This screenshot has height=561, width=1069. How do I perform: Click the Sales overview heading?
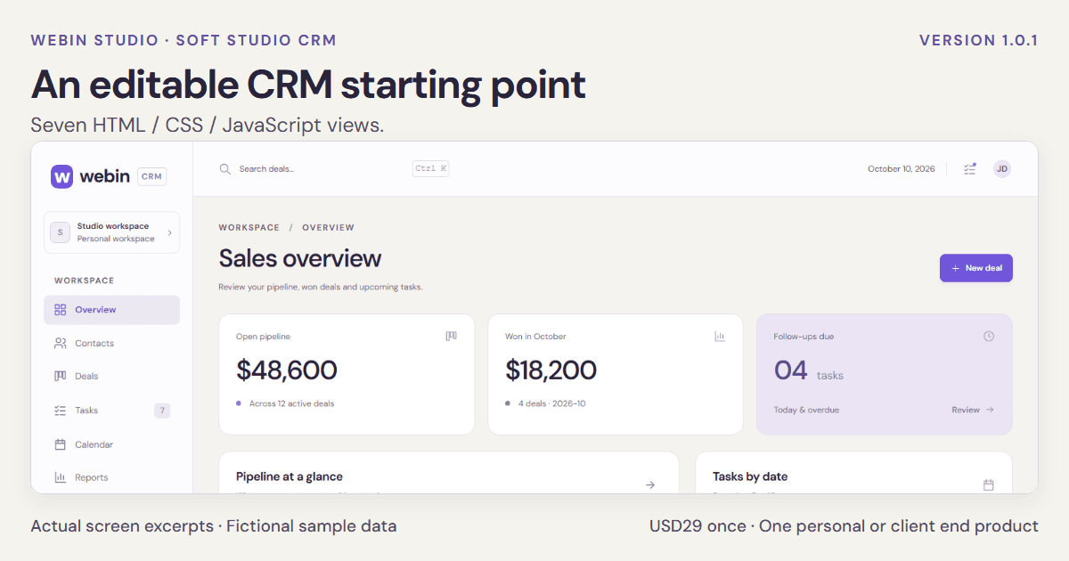[300, 258]
